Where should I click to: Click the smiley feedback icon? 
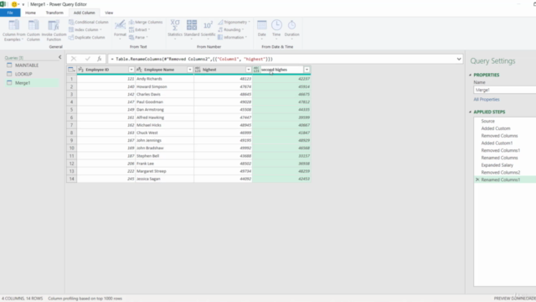[14, 4]
